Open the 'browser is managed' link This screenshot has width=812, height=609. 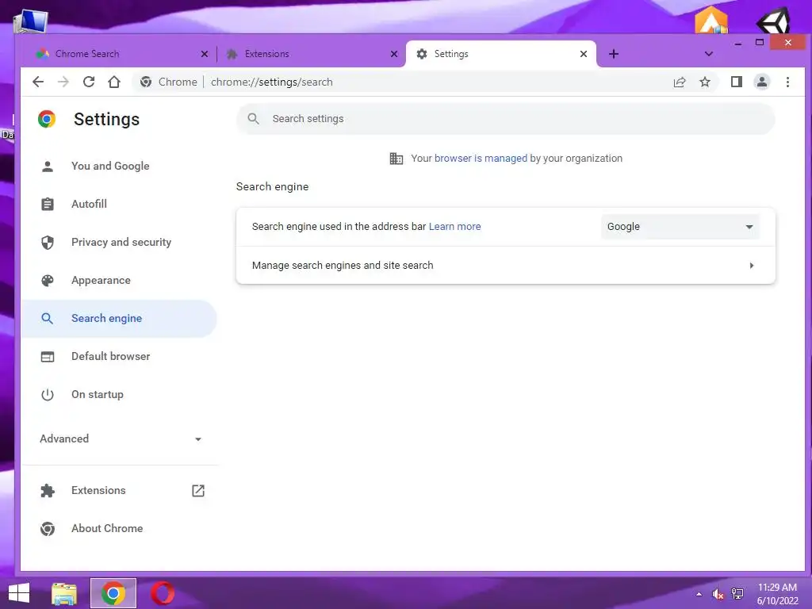pyautogui.click(x=481, y=159)
